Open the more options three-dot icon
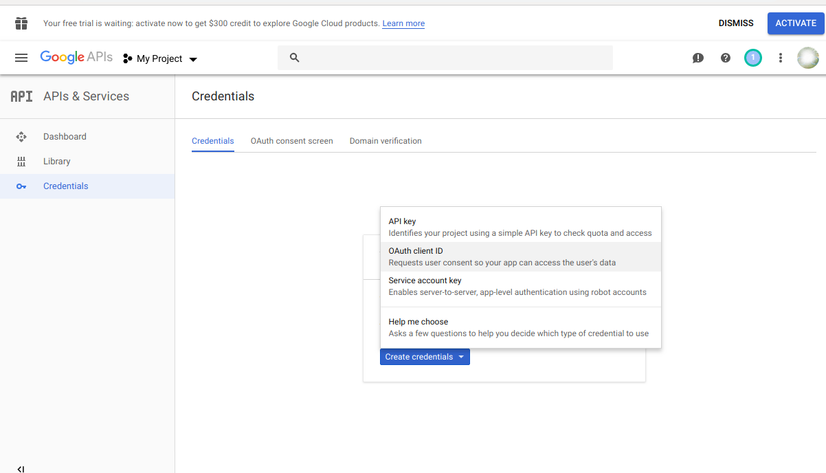The height and width of the screenshot is (473, 826). pyautogui.click(x=780, y=58)
